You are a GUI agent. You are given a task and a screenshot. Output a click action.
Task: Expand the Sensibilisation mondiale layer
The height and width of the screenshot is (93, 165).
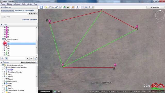click(2, 90)
